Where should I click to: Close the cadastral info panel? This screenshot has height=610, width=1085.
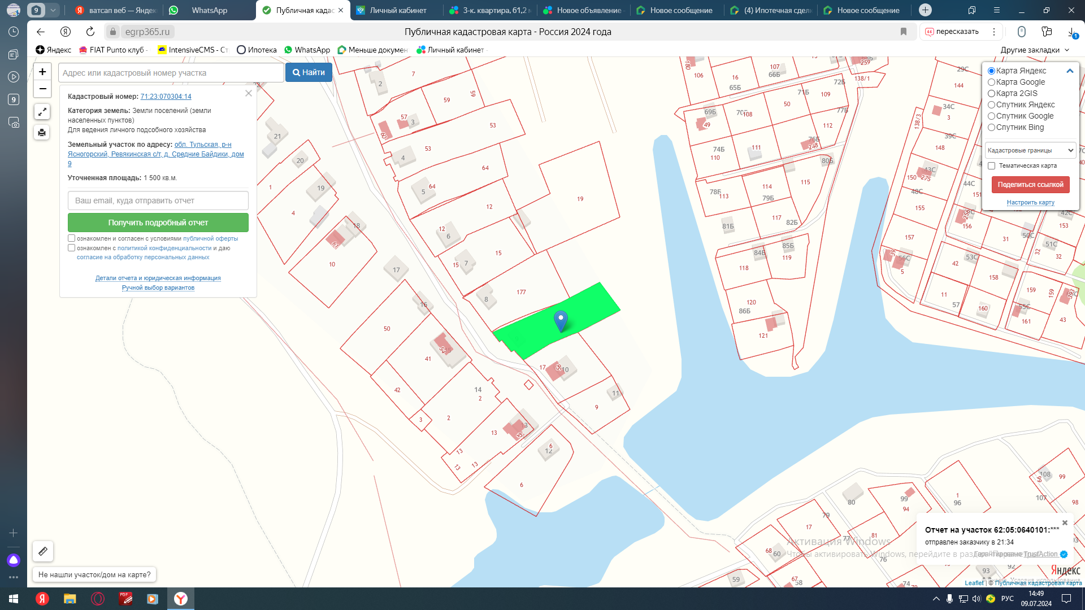coord(248,94)
